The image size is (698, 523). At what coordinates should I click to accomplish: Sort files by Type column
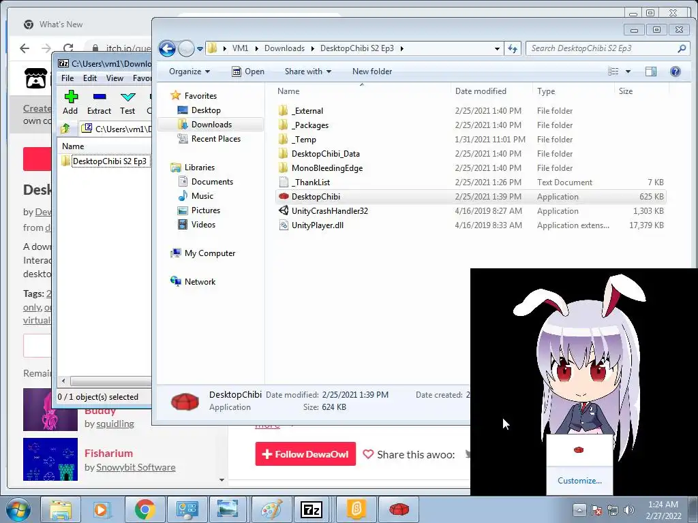coord(573,91)
